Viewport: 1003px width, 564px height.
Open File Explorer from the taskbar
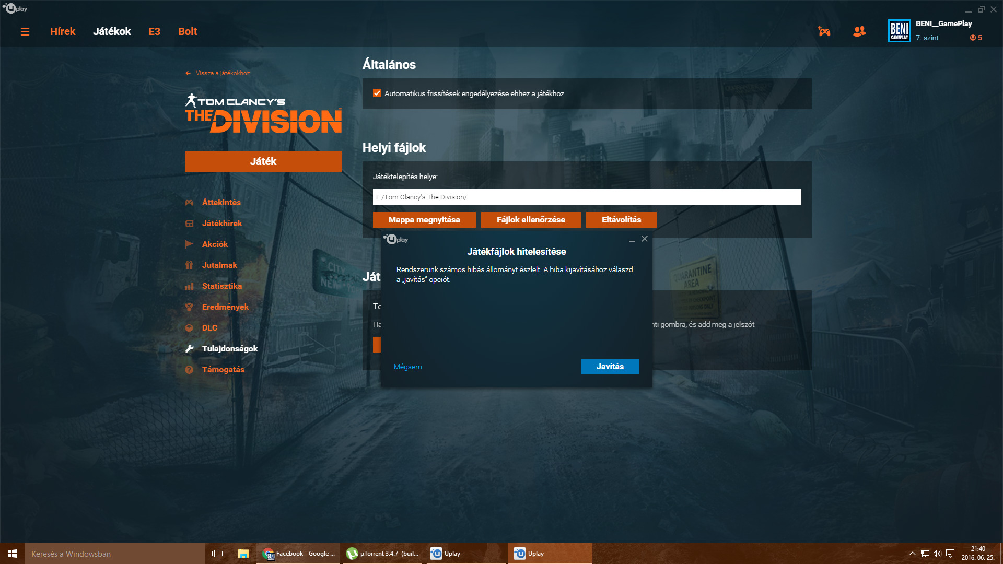243,554
